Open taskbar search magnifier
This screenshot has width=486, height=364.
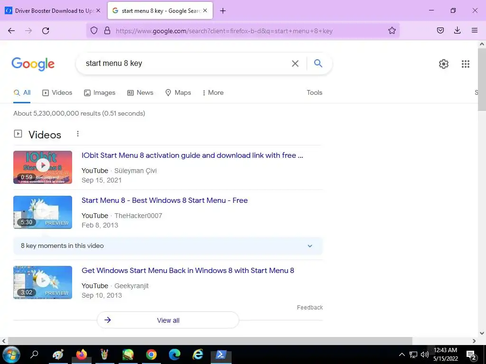pos(34,354)
